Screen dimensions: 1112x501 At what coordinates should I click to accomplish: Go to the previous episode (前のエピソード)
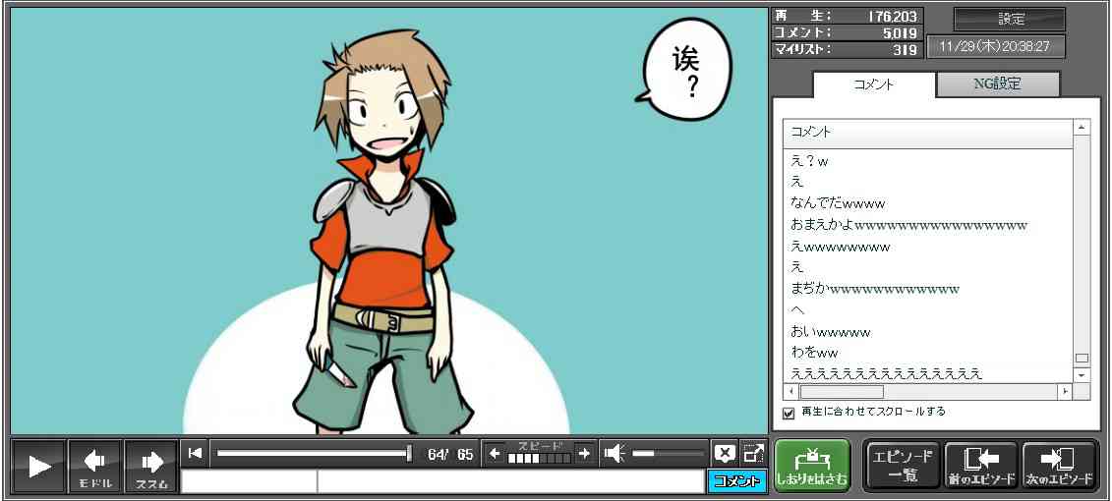980,466
